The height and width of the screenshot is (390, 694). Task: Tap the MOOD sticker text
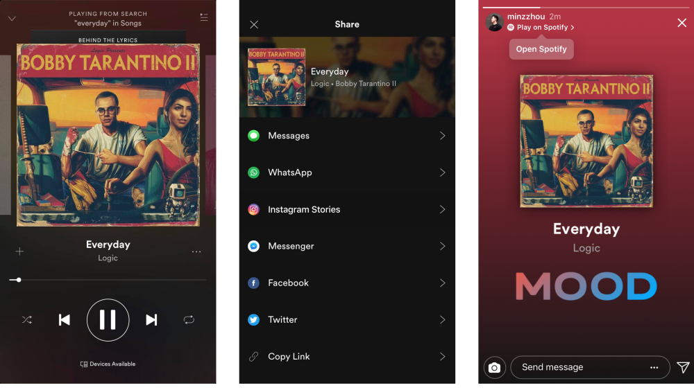[586, 286]
